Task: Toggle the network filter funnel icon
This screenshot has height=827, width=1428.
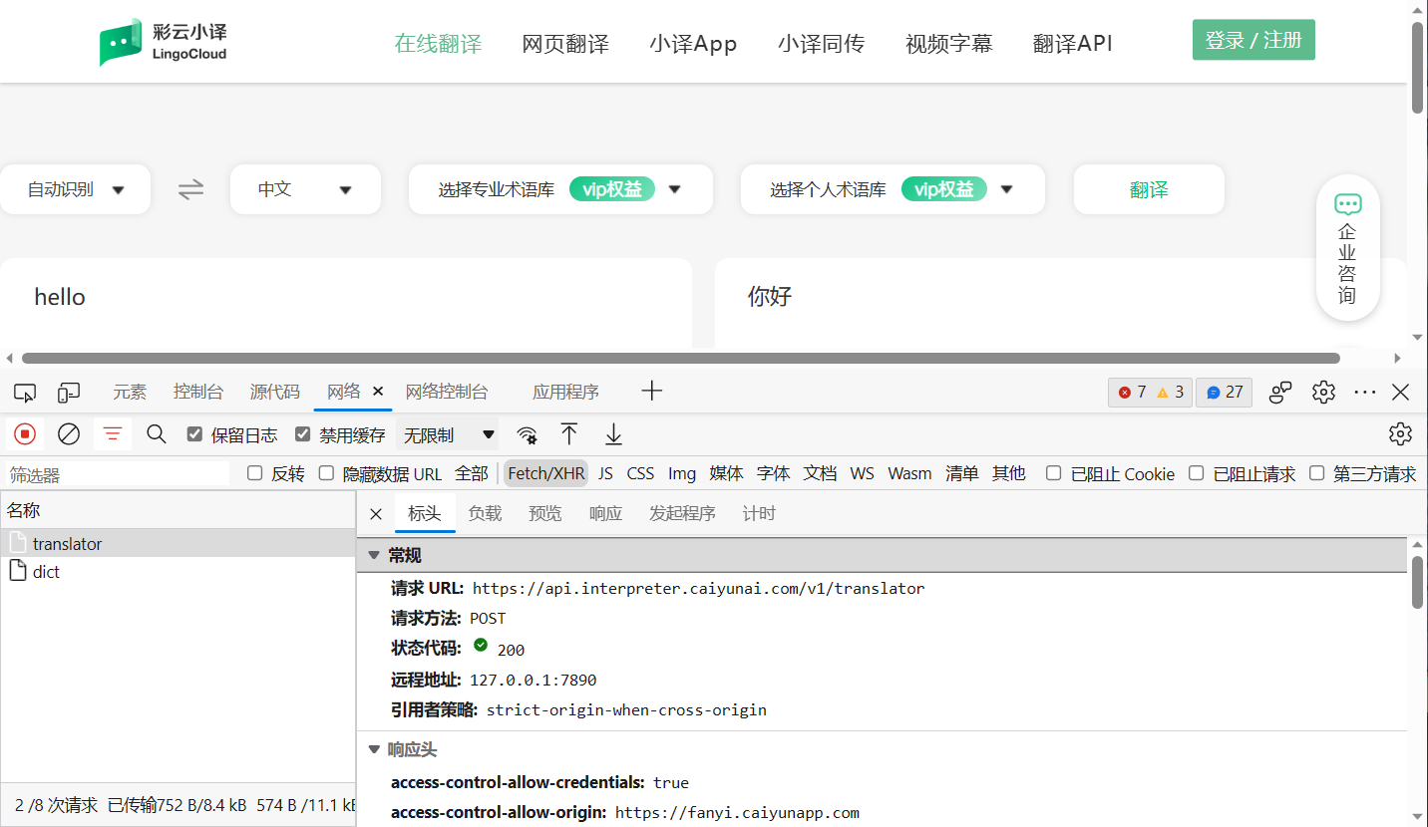Action: coord(113,433)
